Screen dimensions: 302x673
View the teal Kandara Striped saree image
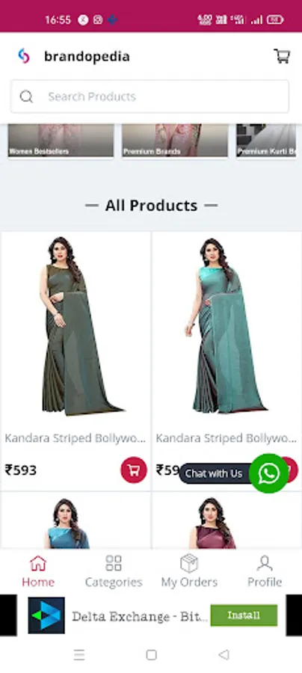227,326
